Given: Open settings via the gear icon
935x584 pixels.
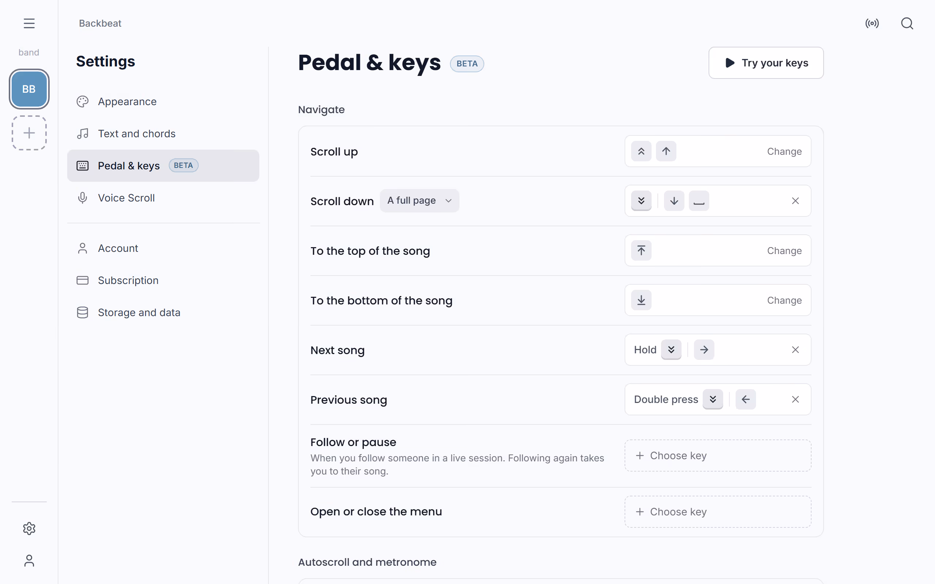Looking at the screenshot, I should coord(29,529).
